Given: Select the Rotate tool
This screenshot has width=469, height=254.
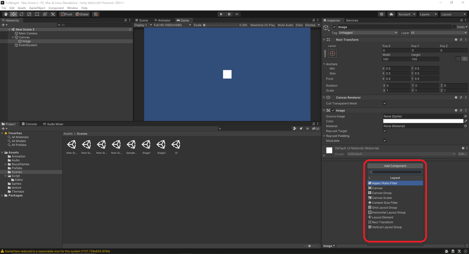Looking at the screenshot, I should coord(21,14).
